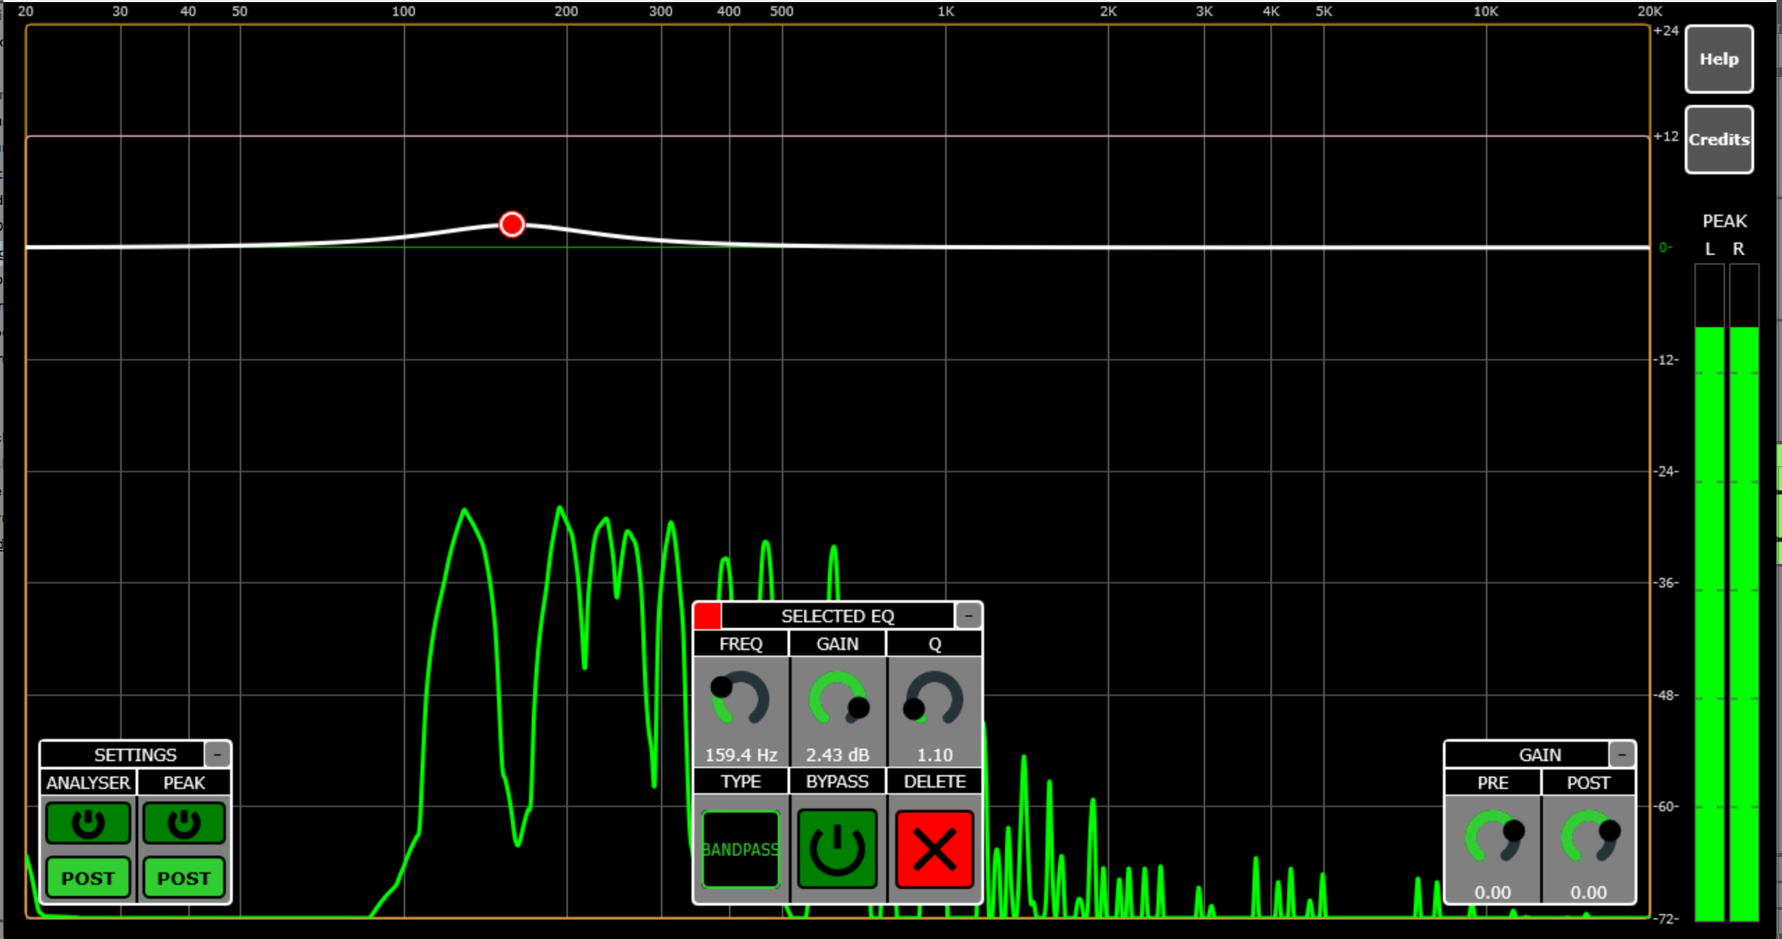This screenshot has height=939, width=1782.
Task: Click the Q knob showing 1.10
Action: click(x=934, y=699)
